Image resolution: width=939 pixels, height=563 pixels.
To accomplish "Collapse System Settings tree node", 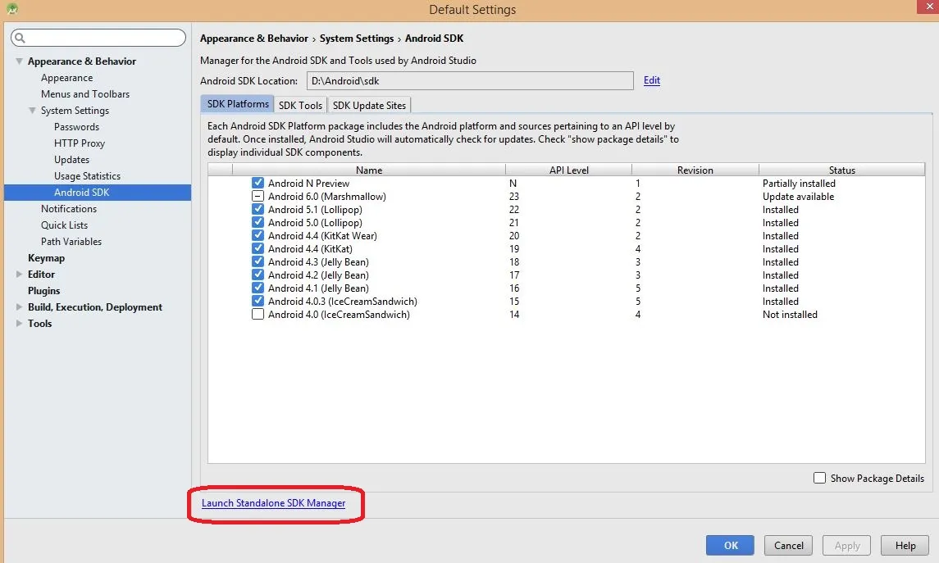I will (32, 110).
